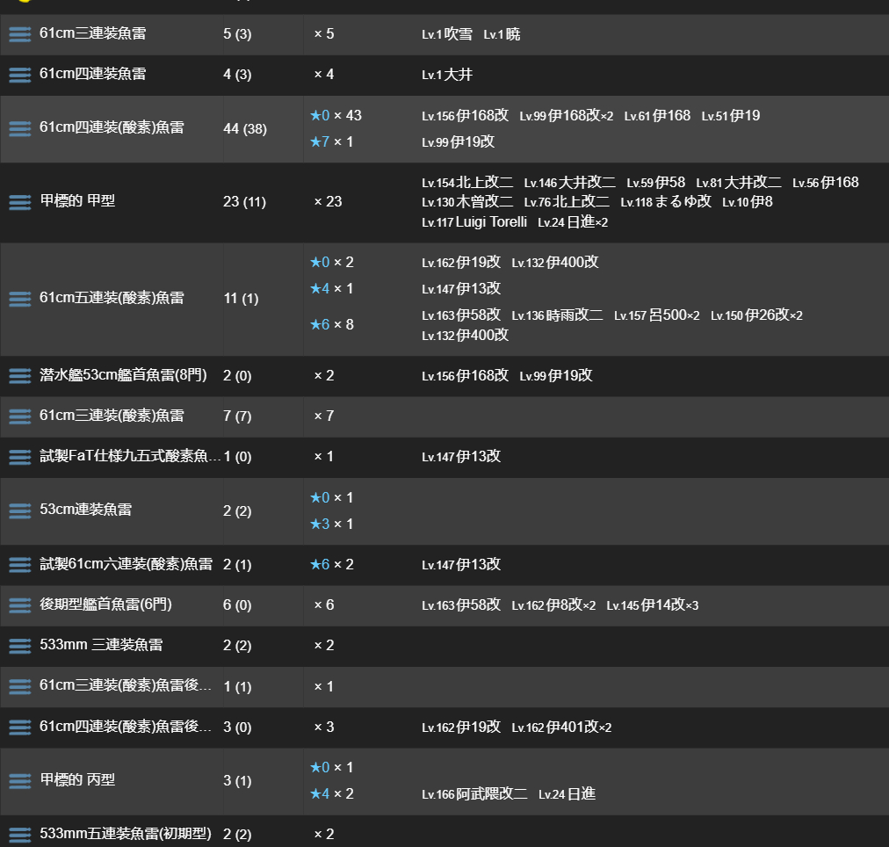Click ★3 × 1 improvement entry
The image size is (889, 847).
tap(332, 524)
